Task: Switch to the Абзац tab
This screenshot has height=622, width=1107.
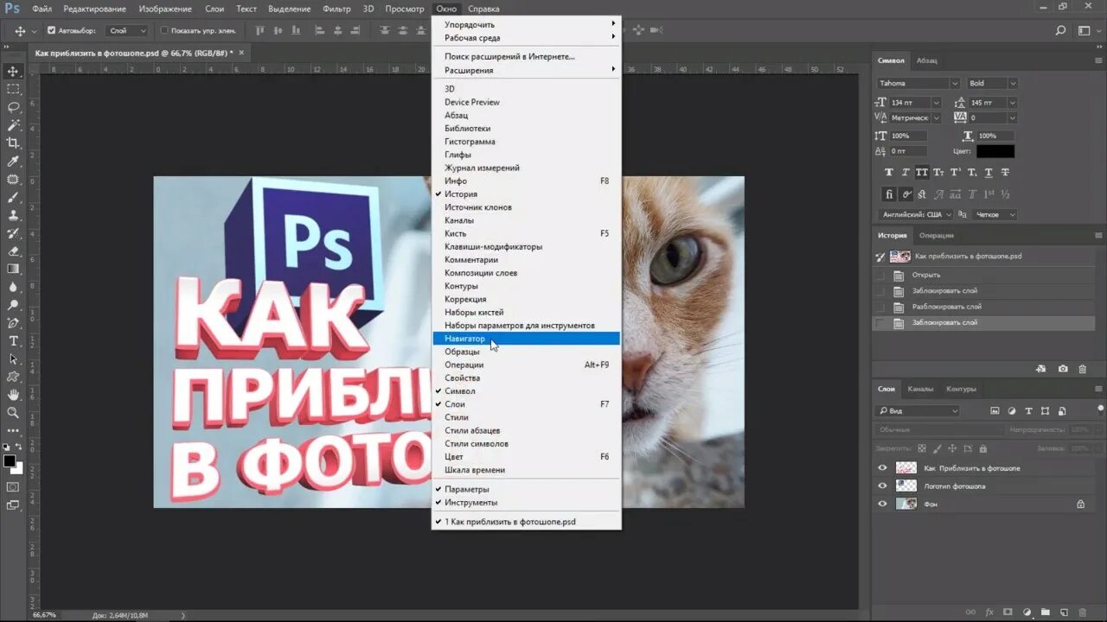Action: 926,60
